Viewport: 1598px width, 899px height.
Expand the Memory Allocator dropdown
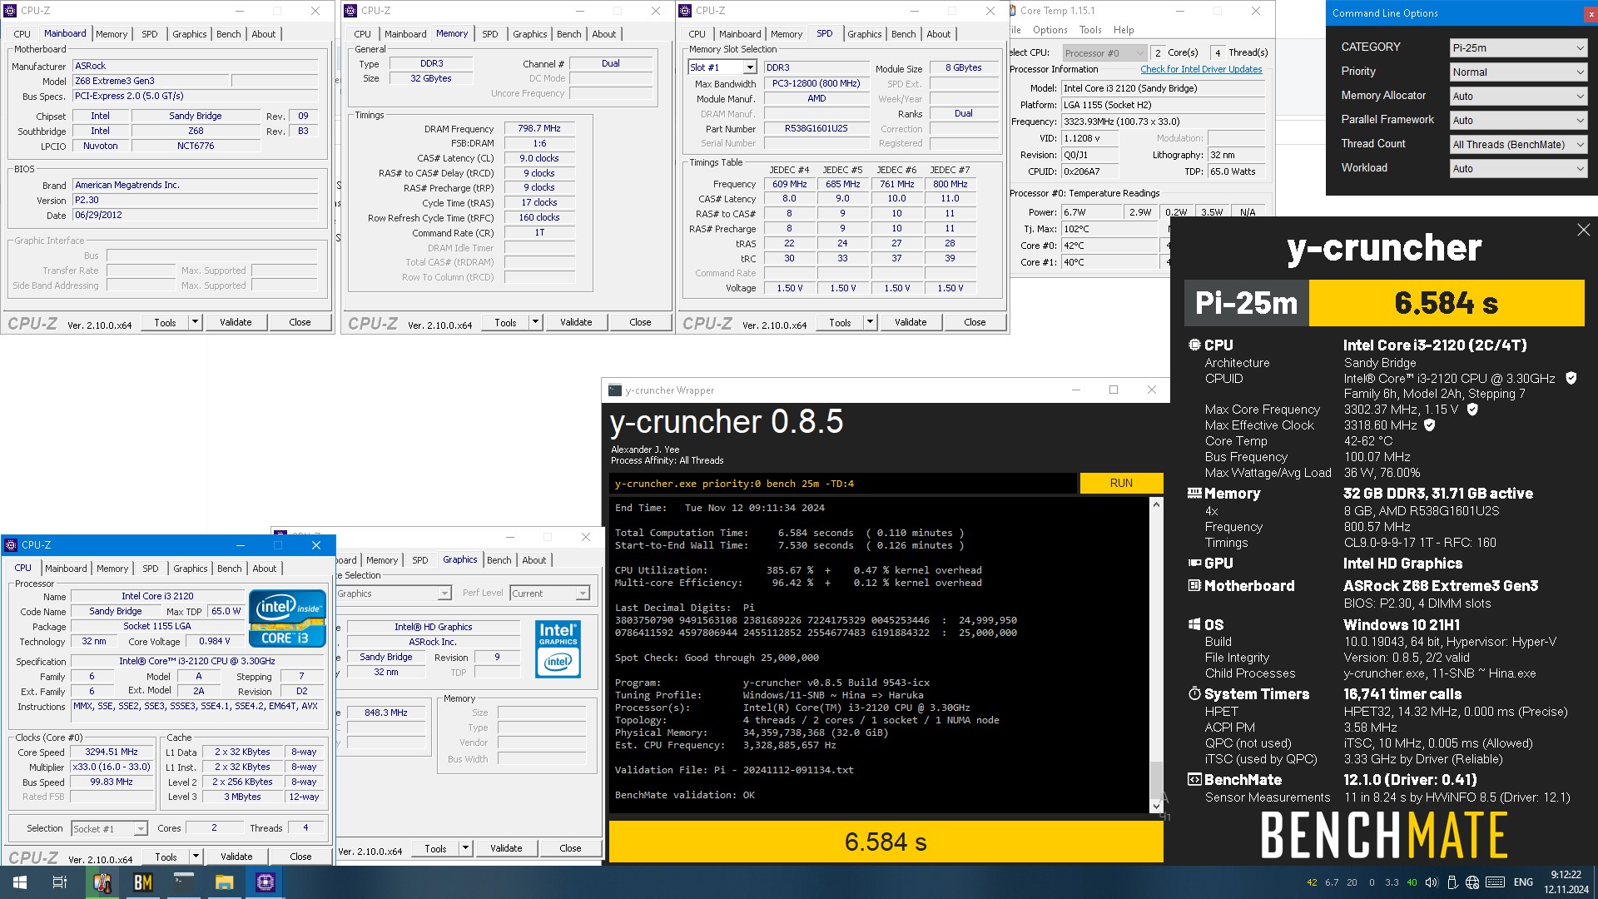1518,97
